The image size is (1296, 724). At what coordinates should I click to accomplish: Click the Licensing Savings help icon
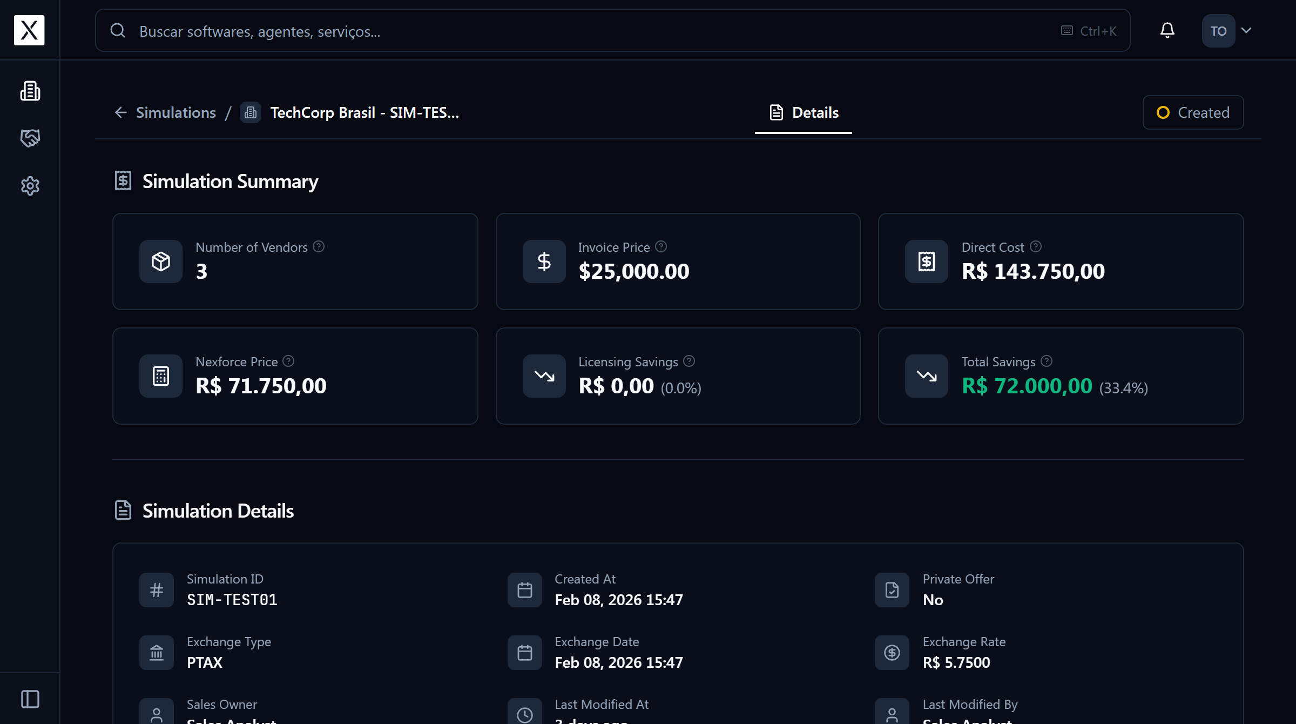pyautogui.click(x=689, y=361)
